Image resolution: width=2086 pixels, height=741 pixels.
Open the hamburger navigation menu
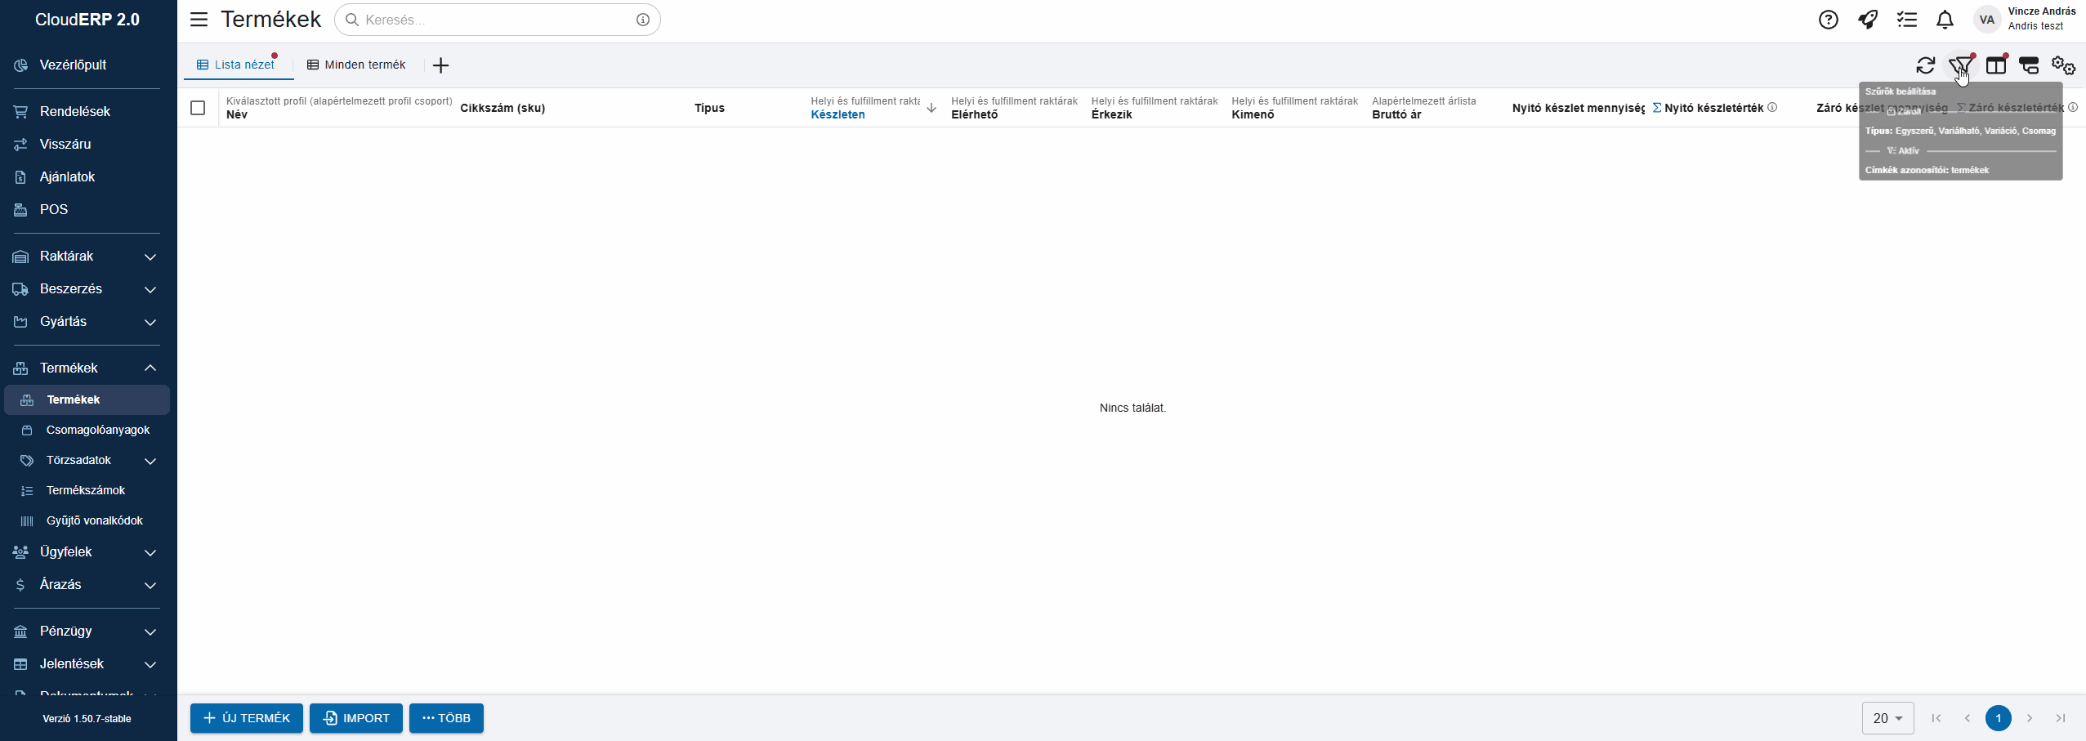tap(199, 20)
